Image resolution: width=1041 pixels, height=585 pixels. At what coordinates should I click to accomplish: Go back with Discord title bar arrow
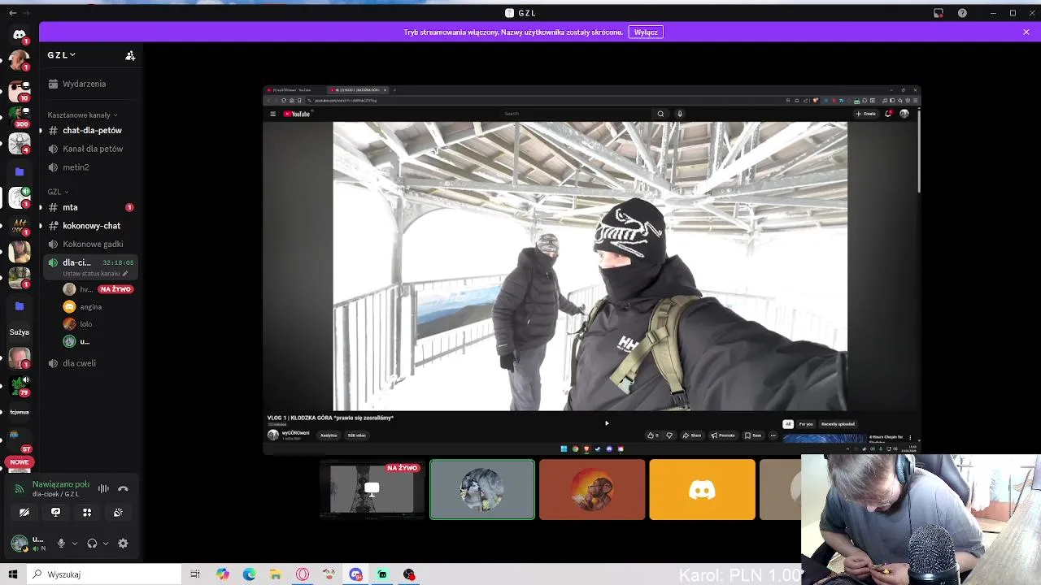pyautogui.click(x=12, y=13)
